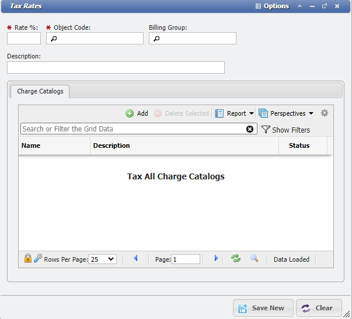Click the magnifier icon in grid footer
The width and height of the screenshot is (352, 319).
point(254,258)
